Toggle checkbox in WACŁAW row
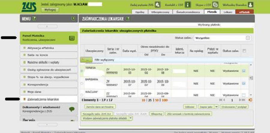270x133 pixels. (244, 95)
